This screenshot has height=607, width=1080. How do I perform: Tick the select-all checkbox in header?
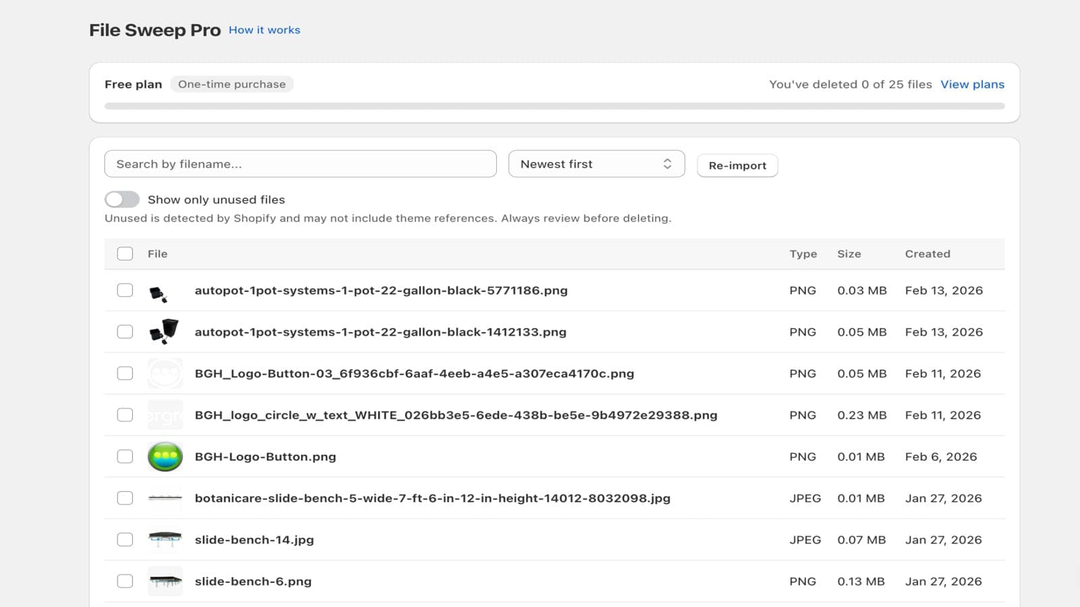(125, 254)
